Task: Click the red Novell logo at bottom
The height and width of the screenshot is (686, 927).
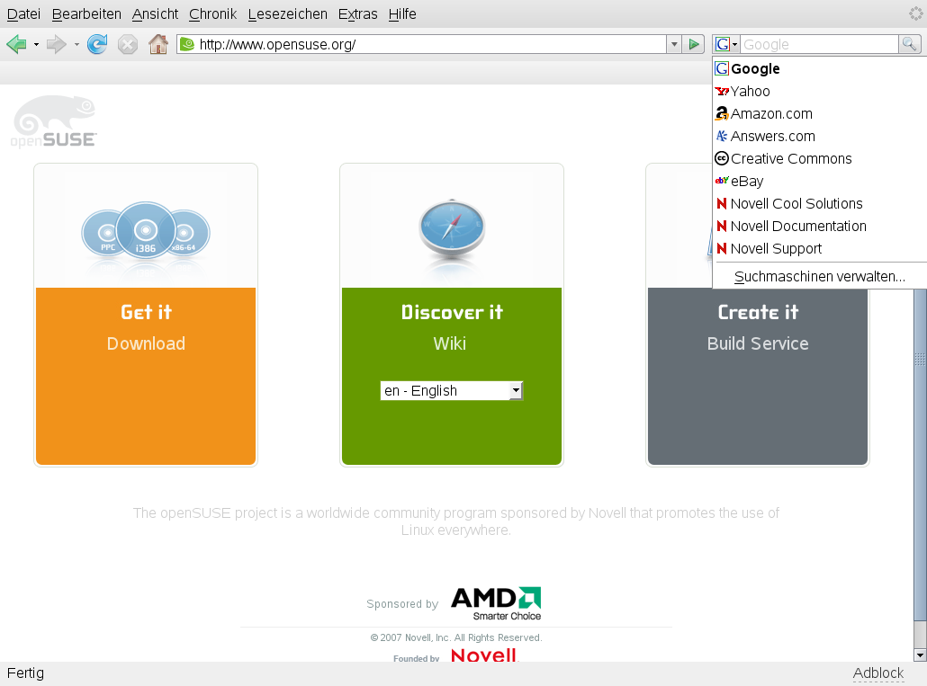Action: (x=484, y=655)
